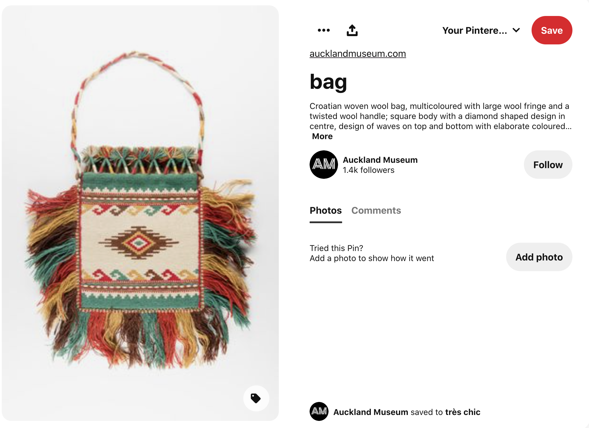
Task: Click the ellipsis icon above the pin title
Action: pyautogui.click(x=324, y=30)
